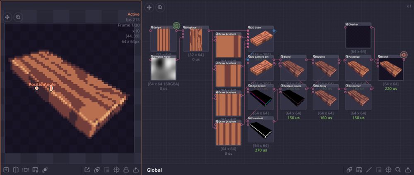The width and height of the screenshot is (414, 175).
Task: Click the Checker node title bar
Action: [x=358, y=24]
